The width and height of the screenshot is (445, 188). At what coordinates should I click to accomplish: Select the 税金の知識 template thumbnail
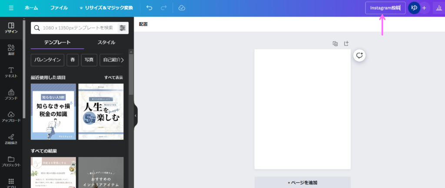(53, 112)
